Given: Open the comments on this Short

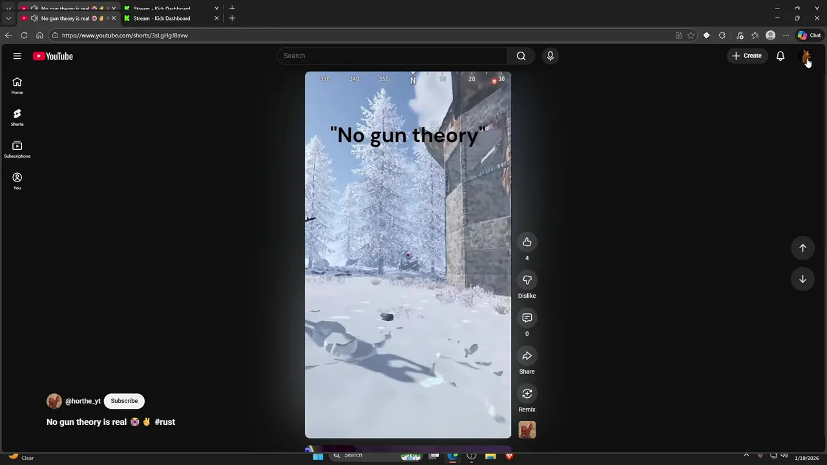Looking at the screenshot, I should [x=527, y=318].
